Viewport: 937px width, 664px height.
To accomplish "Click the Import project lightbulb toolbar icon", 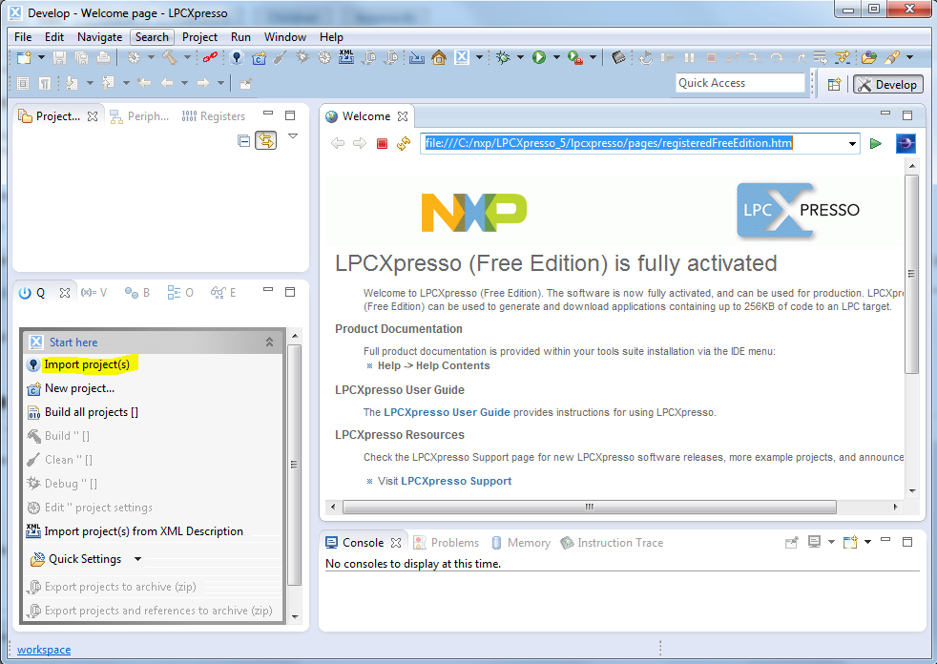I will [237, 57].
